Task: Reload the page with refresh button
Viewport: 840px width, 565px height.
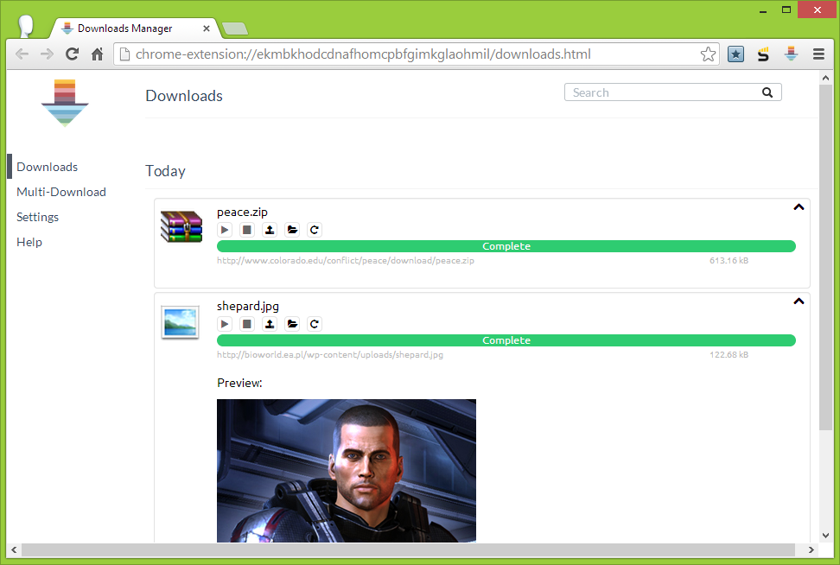Action: pyautogui.click(x=73, y=54)
